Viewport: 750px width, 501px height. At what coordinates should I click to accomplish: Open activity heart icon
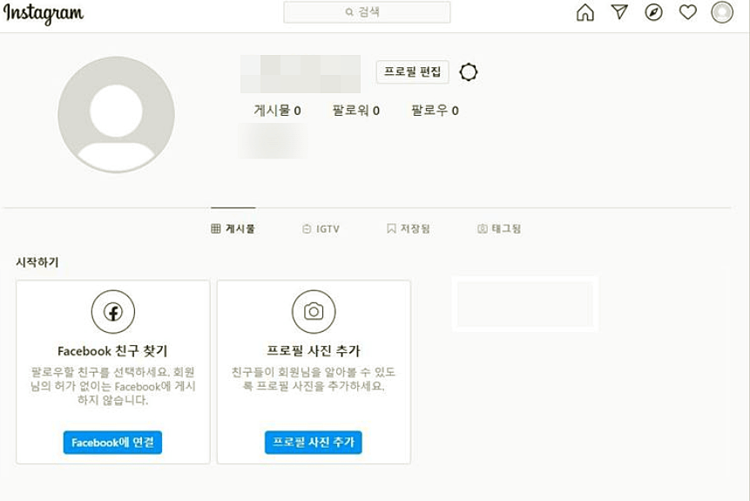(x=688, y=12)
